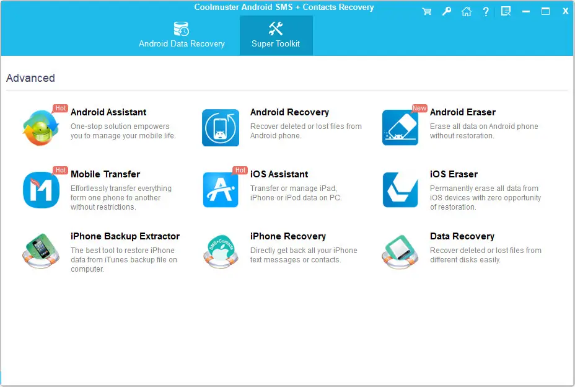
Task: Open the Android Recovery title link
Action: coord(289,112)
